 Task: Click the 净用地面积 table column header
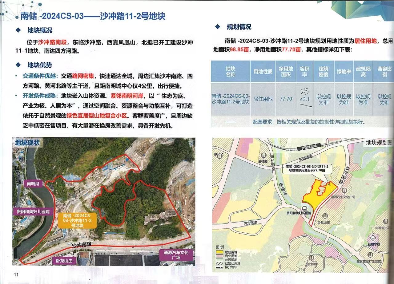point(286,72)
